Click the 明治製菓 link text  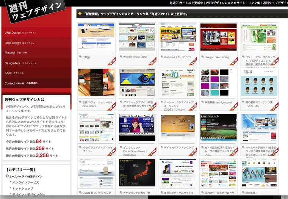click(251, 193)
